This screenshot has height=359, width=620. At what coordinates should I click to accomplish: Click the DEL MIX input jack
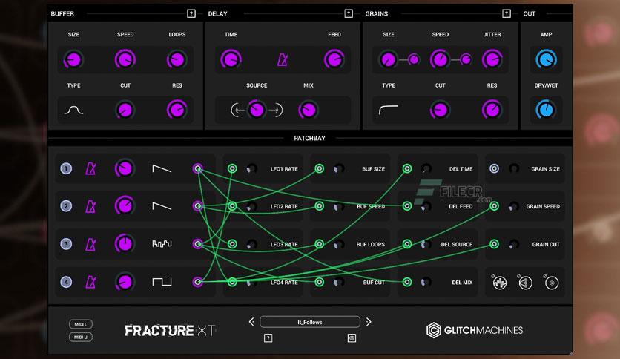407,282
